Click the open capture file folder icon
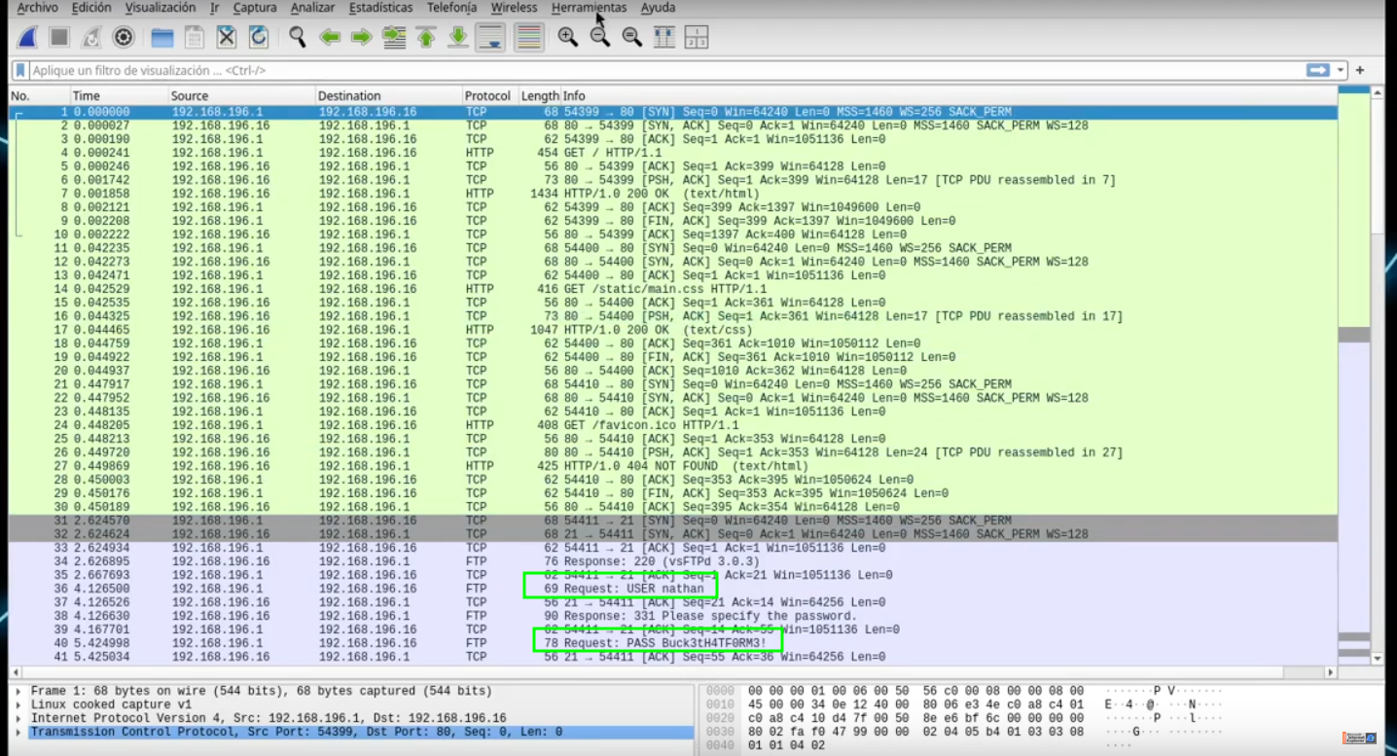The height and width of the screenshot is (756, 1397). pyautogui.click(x=161, y=38)
